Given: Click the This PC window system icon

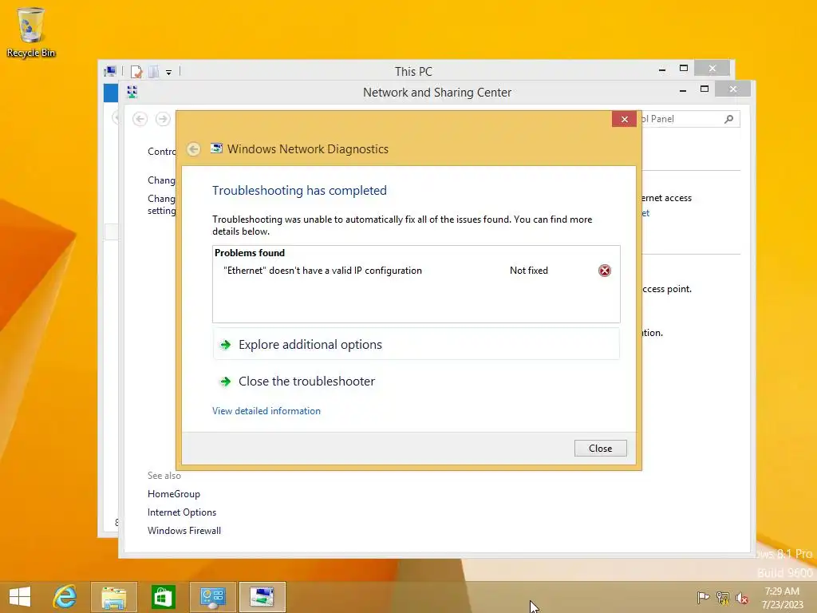Looking at the screenshot, I should pyautogui.click(x=110, y=71).
